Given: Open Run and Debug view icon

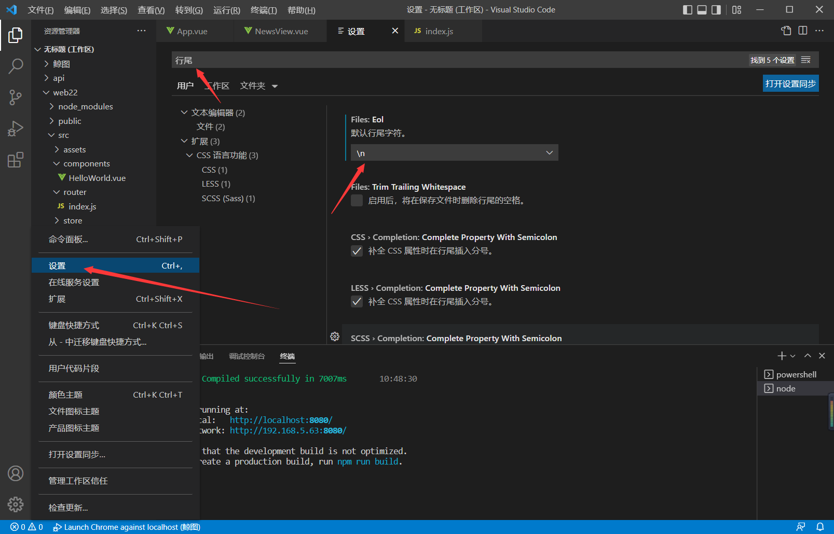Looking at the screenshot, I should 16,128.
